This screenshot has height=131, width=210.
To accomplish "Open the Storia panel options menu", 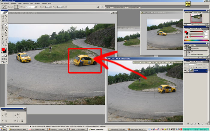I will pos(208,45).
